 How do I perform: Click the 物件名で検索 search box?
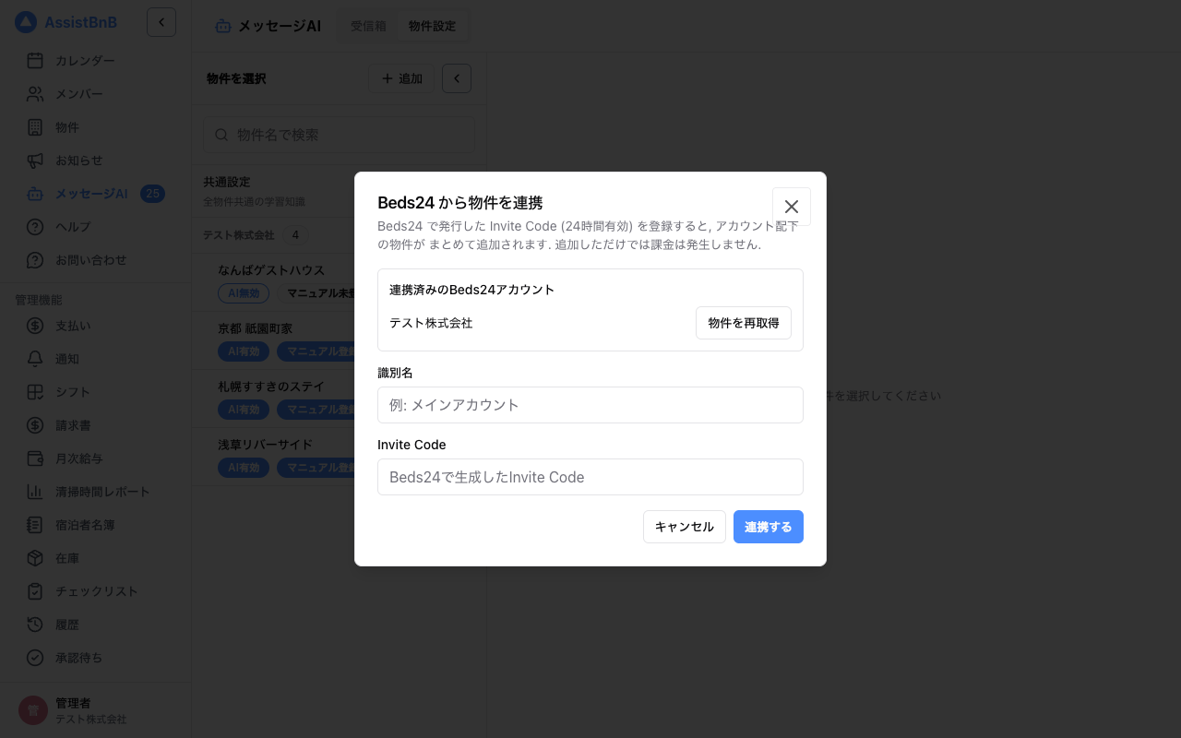[340, 135]
